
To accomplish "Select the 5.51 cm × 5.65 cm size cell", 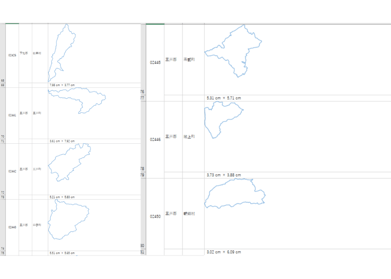I will coord(94,253).
